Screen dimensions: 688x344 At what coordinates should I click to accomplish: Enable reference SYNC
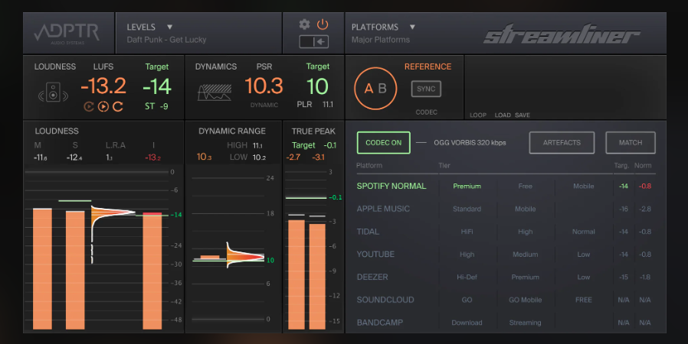(x=426, y=89)
